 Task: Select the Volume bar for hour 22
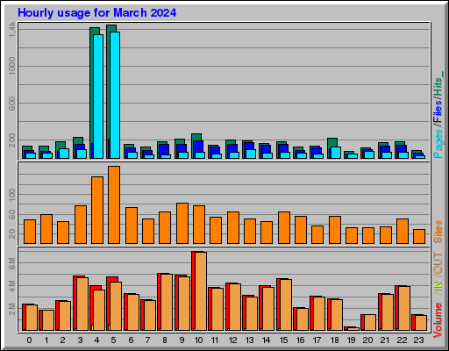click(403, 308)
